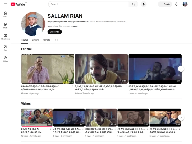Play the 27:34 video thumbnail

click(48, 69)
